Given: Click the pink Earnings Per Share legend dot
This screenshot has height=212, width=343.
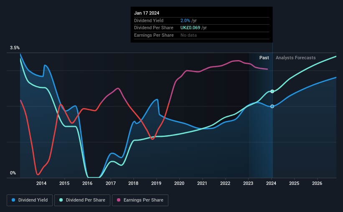Looking at the screenshot, I should point(119,200).
